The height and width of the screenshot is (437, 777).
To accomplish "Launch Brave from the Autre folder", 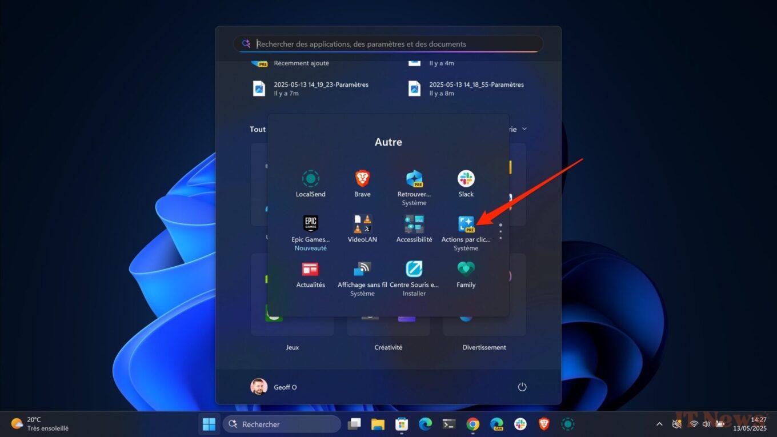I will [362, 184].
